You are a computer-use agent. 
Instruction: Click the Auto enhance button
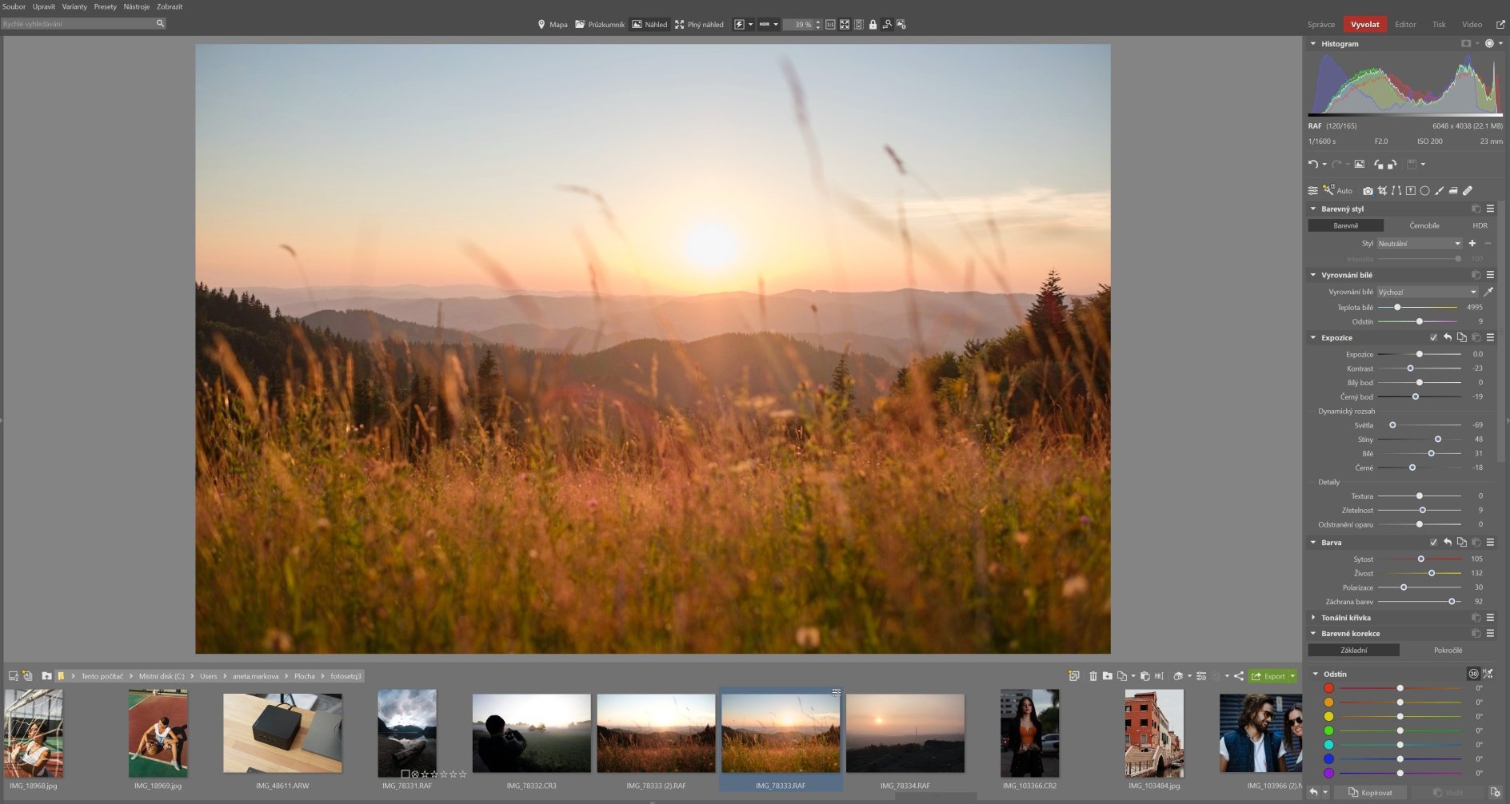click(x=1338, y=191)
